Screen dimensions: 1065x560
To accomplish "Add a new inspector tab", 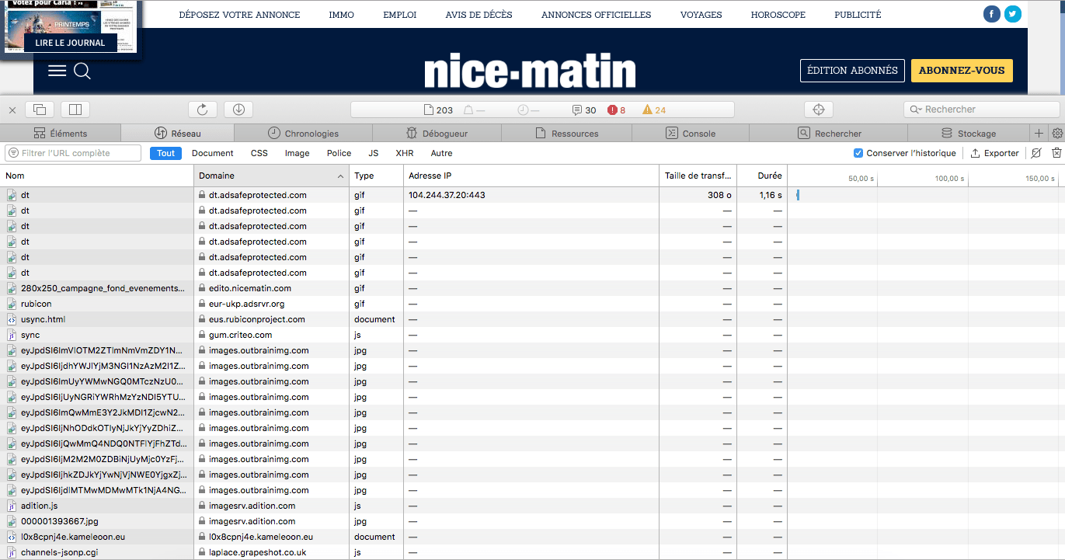I will point(1039,134).
